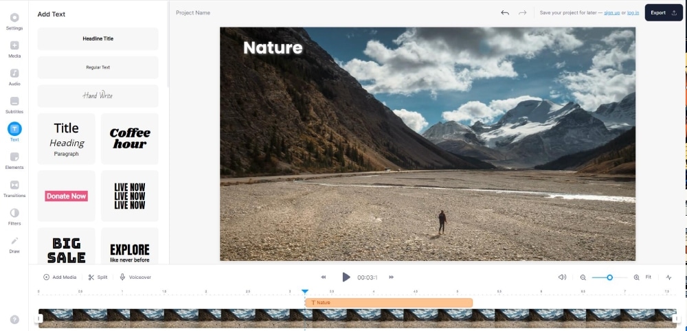Edit the Project Name field

click(x=193, y=12)
